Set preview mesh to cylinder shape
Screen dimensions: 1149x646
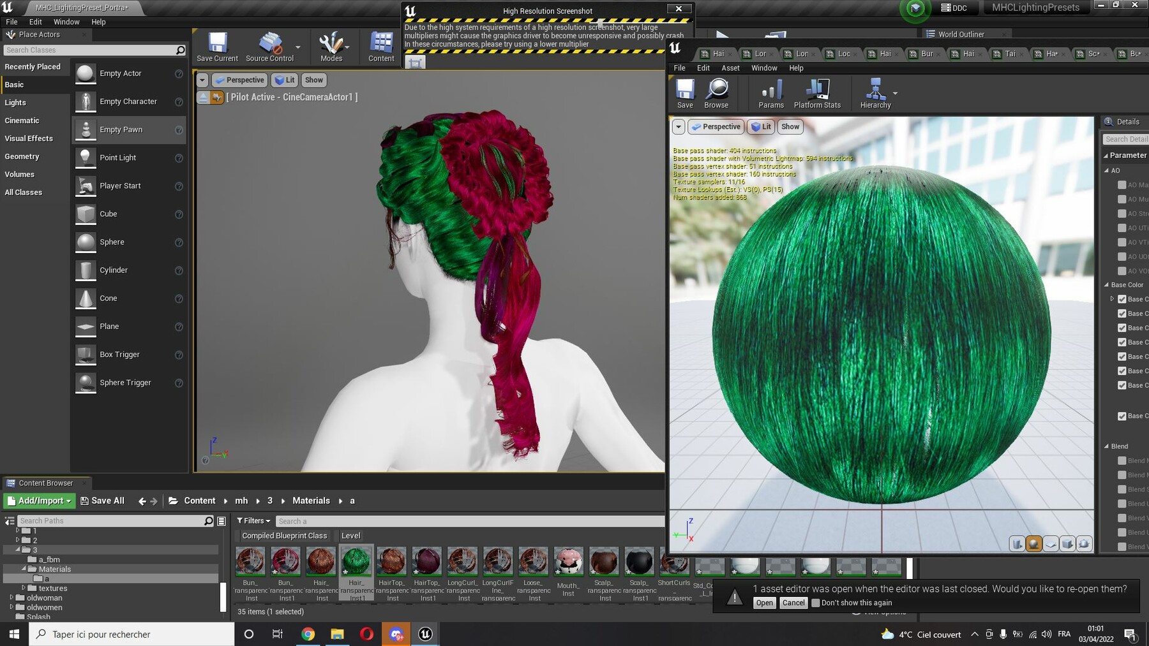(1018, 544)
